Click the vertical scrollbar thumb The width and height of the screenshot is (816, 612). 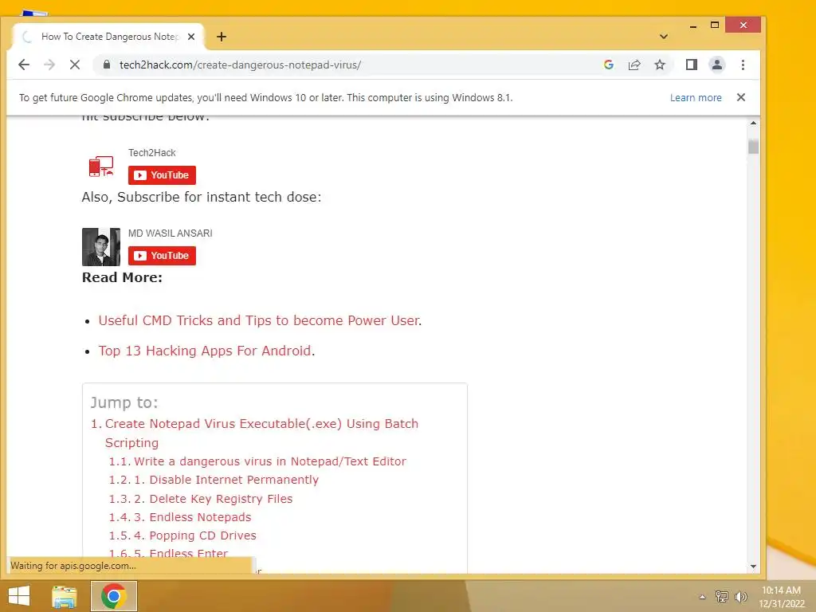point(753,147)
